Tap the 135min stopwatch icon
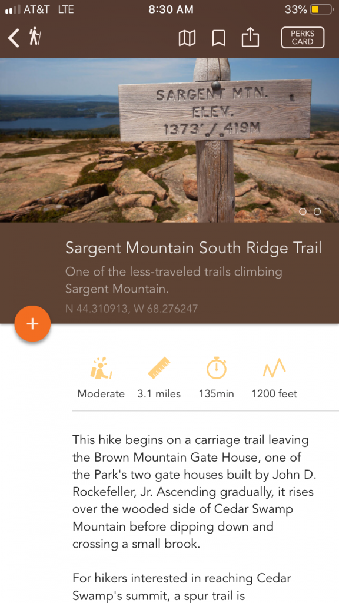Screen dimensions: 339x603 point(217,368)
